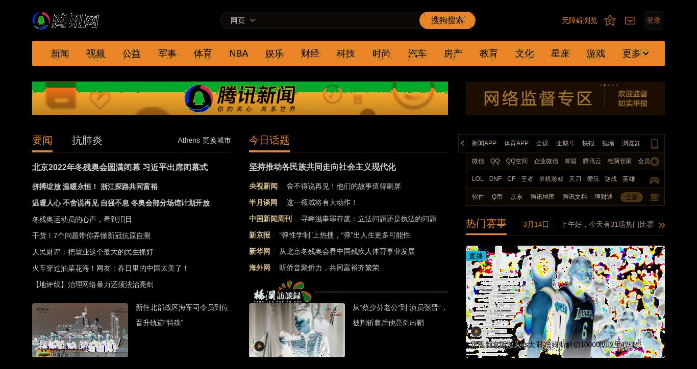Open article 【地评线】治理网络暴力
This screenshot has height=369, width=697.
pos(93,284)
